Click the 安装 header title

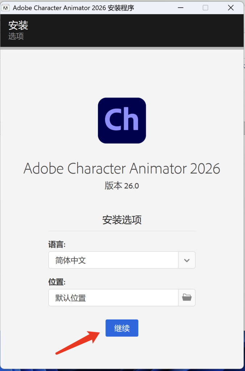(18, 25)
